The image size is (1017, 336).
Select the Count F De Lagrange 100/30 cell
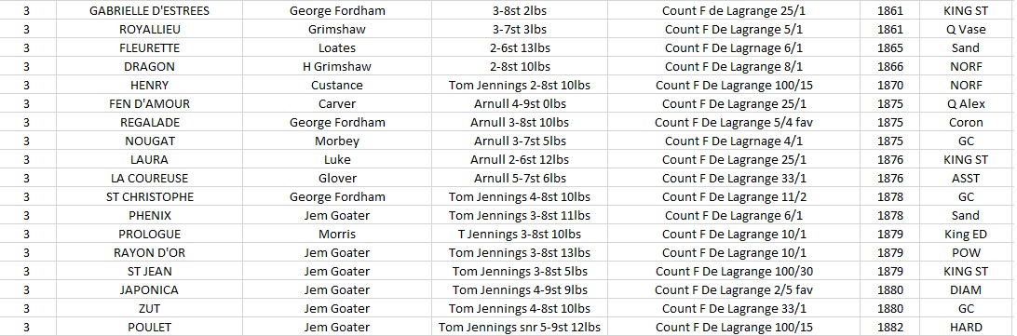pyautogui.click(x=733, y=271)
